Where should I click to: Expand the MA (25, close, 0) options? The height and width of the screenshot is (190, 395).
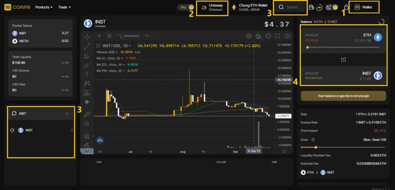point(124,65)
